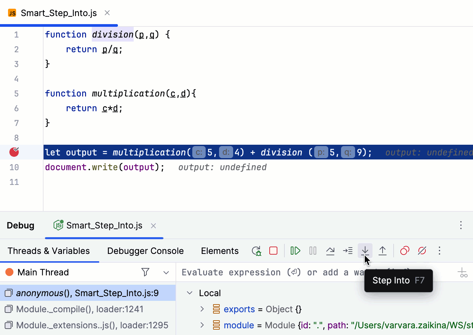Screen dimensions: 473x335
Task: Collapse the Local variables group
Action: pos(190,293)
